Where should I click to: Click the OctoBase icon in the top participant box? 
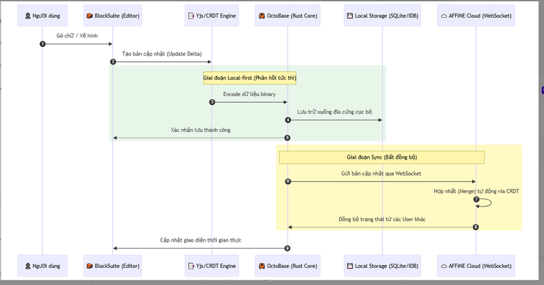(x=261, y=14)
